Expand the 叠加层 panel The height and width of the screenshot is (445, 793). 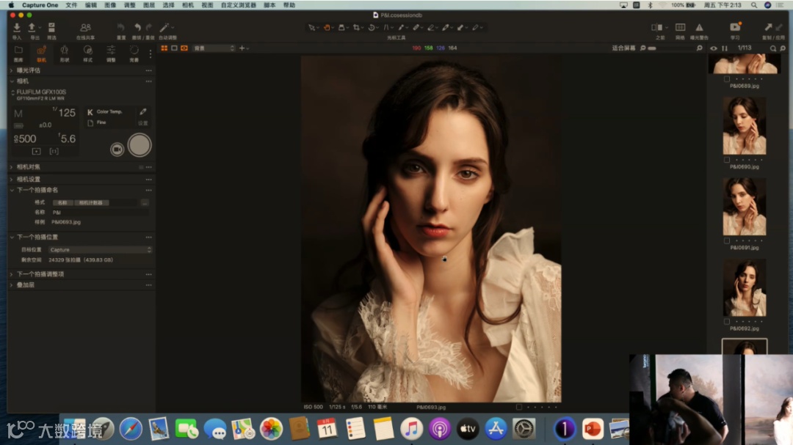pos(12,285)
